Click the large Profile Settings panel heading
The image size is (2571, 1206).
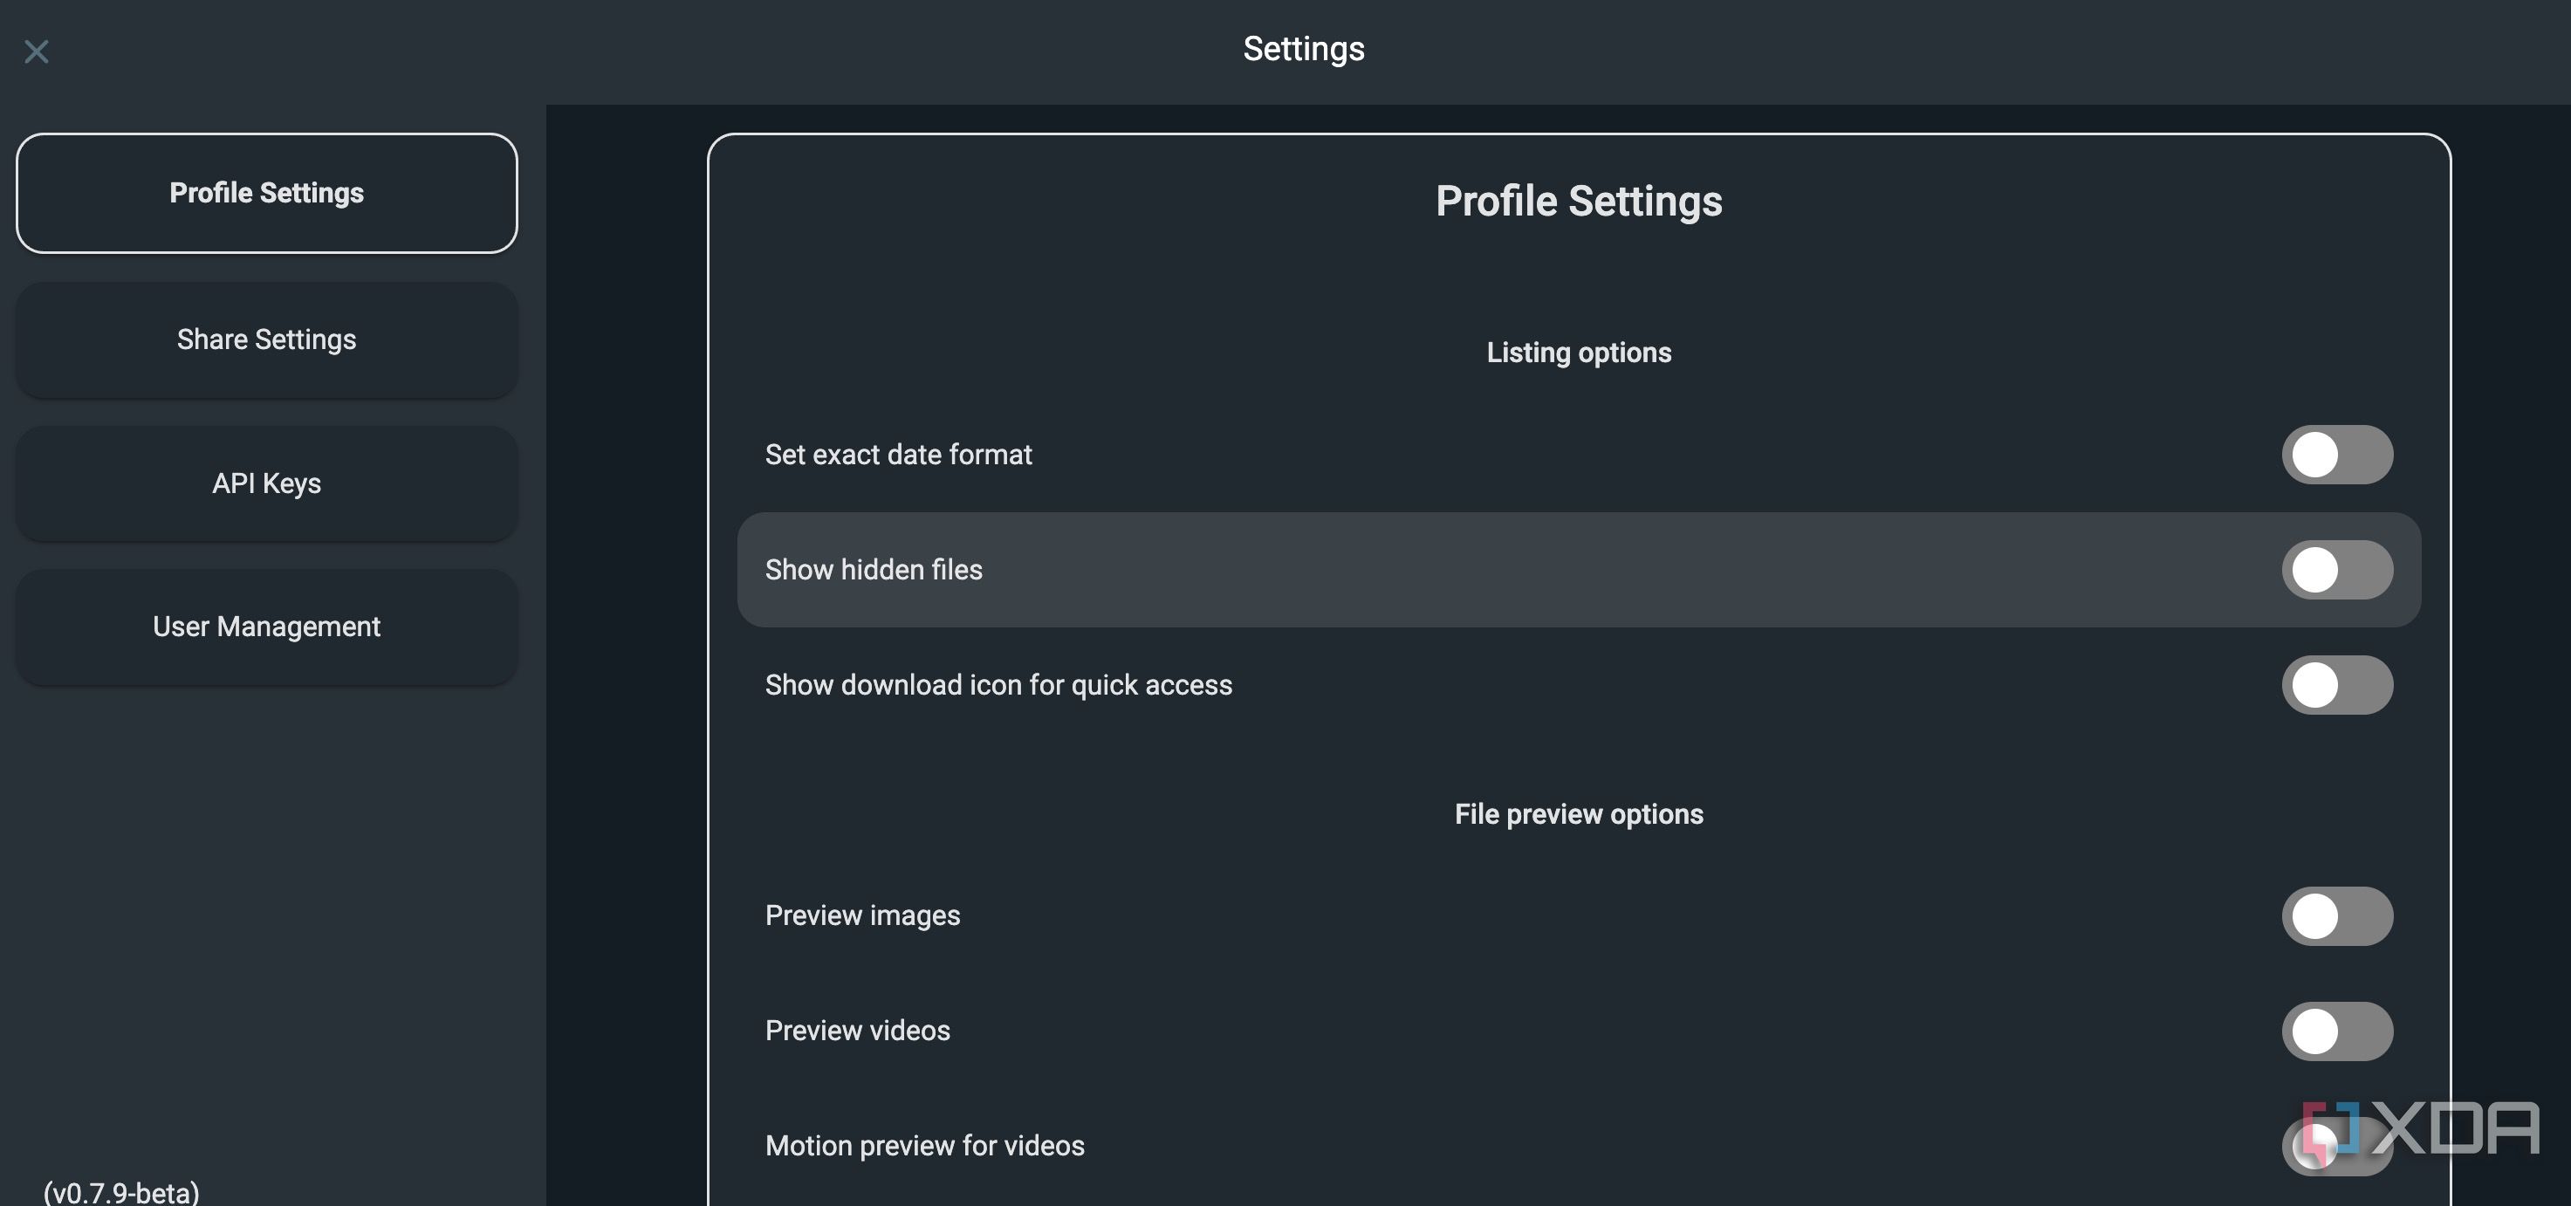point(1578,201)
